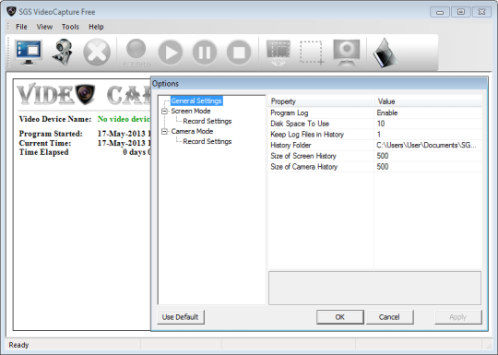498x355 pixels.
Task: Click the Enable value for Program Log
Action: (386, 112)
